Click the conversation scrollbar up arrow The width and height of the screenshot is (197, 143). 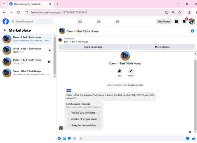pyautogui.click(x=195, y=53)
